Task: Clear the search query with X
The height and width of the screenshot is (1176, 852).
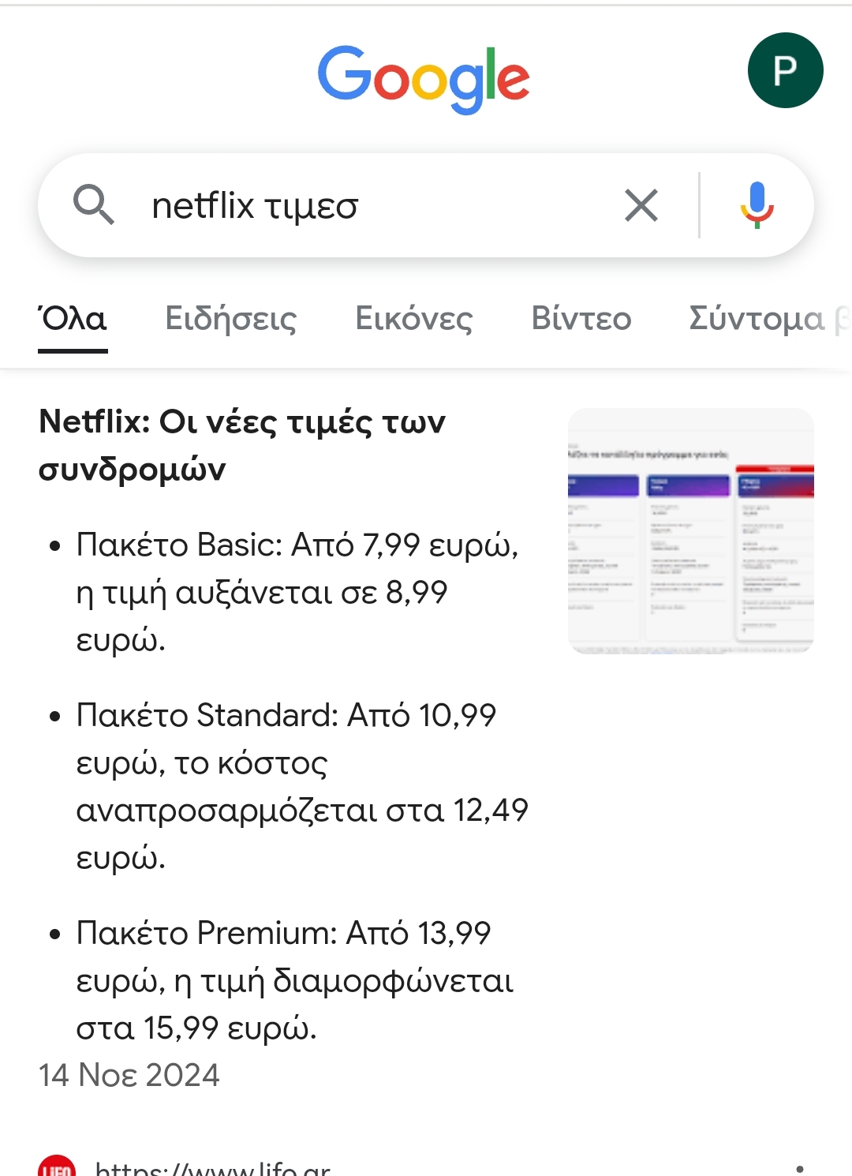Action: 641,206
